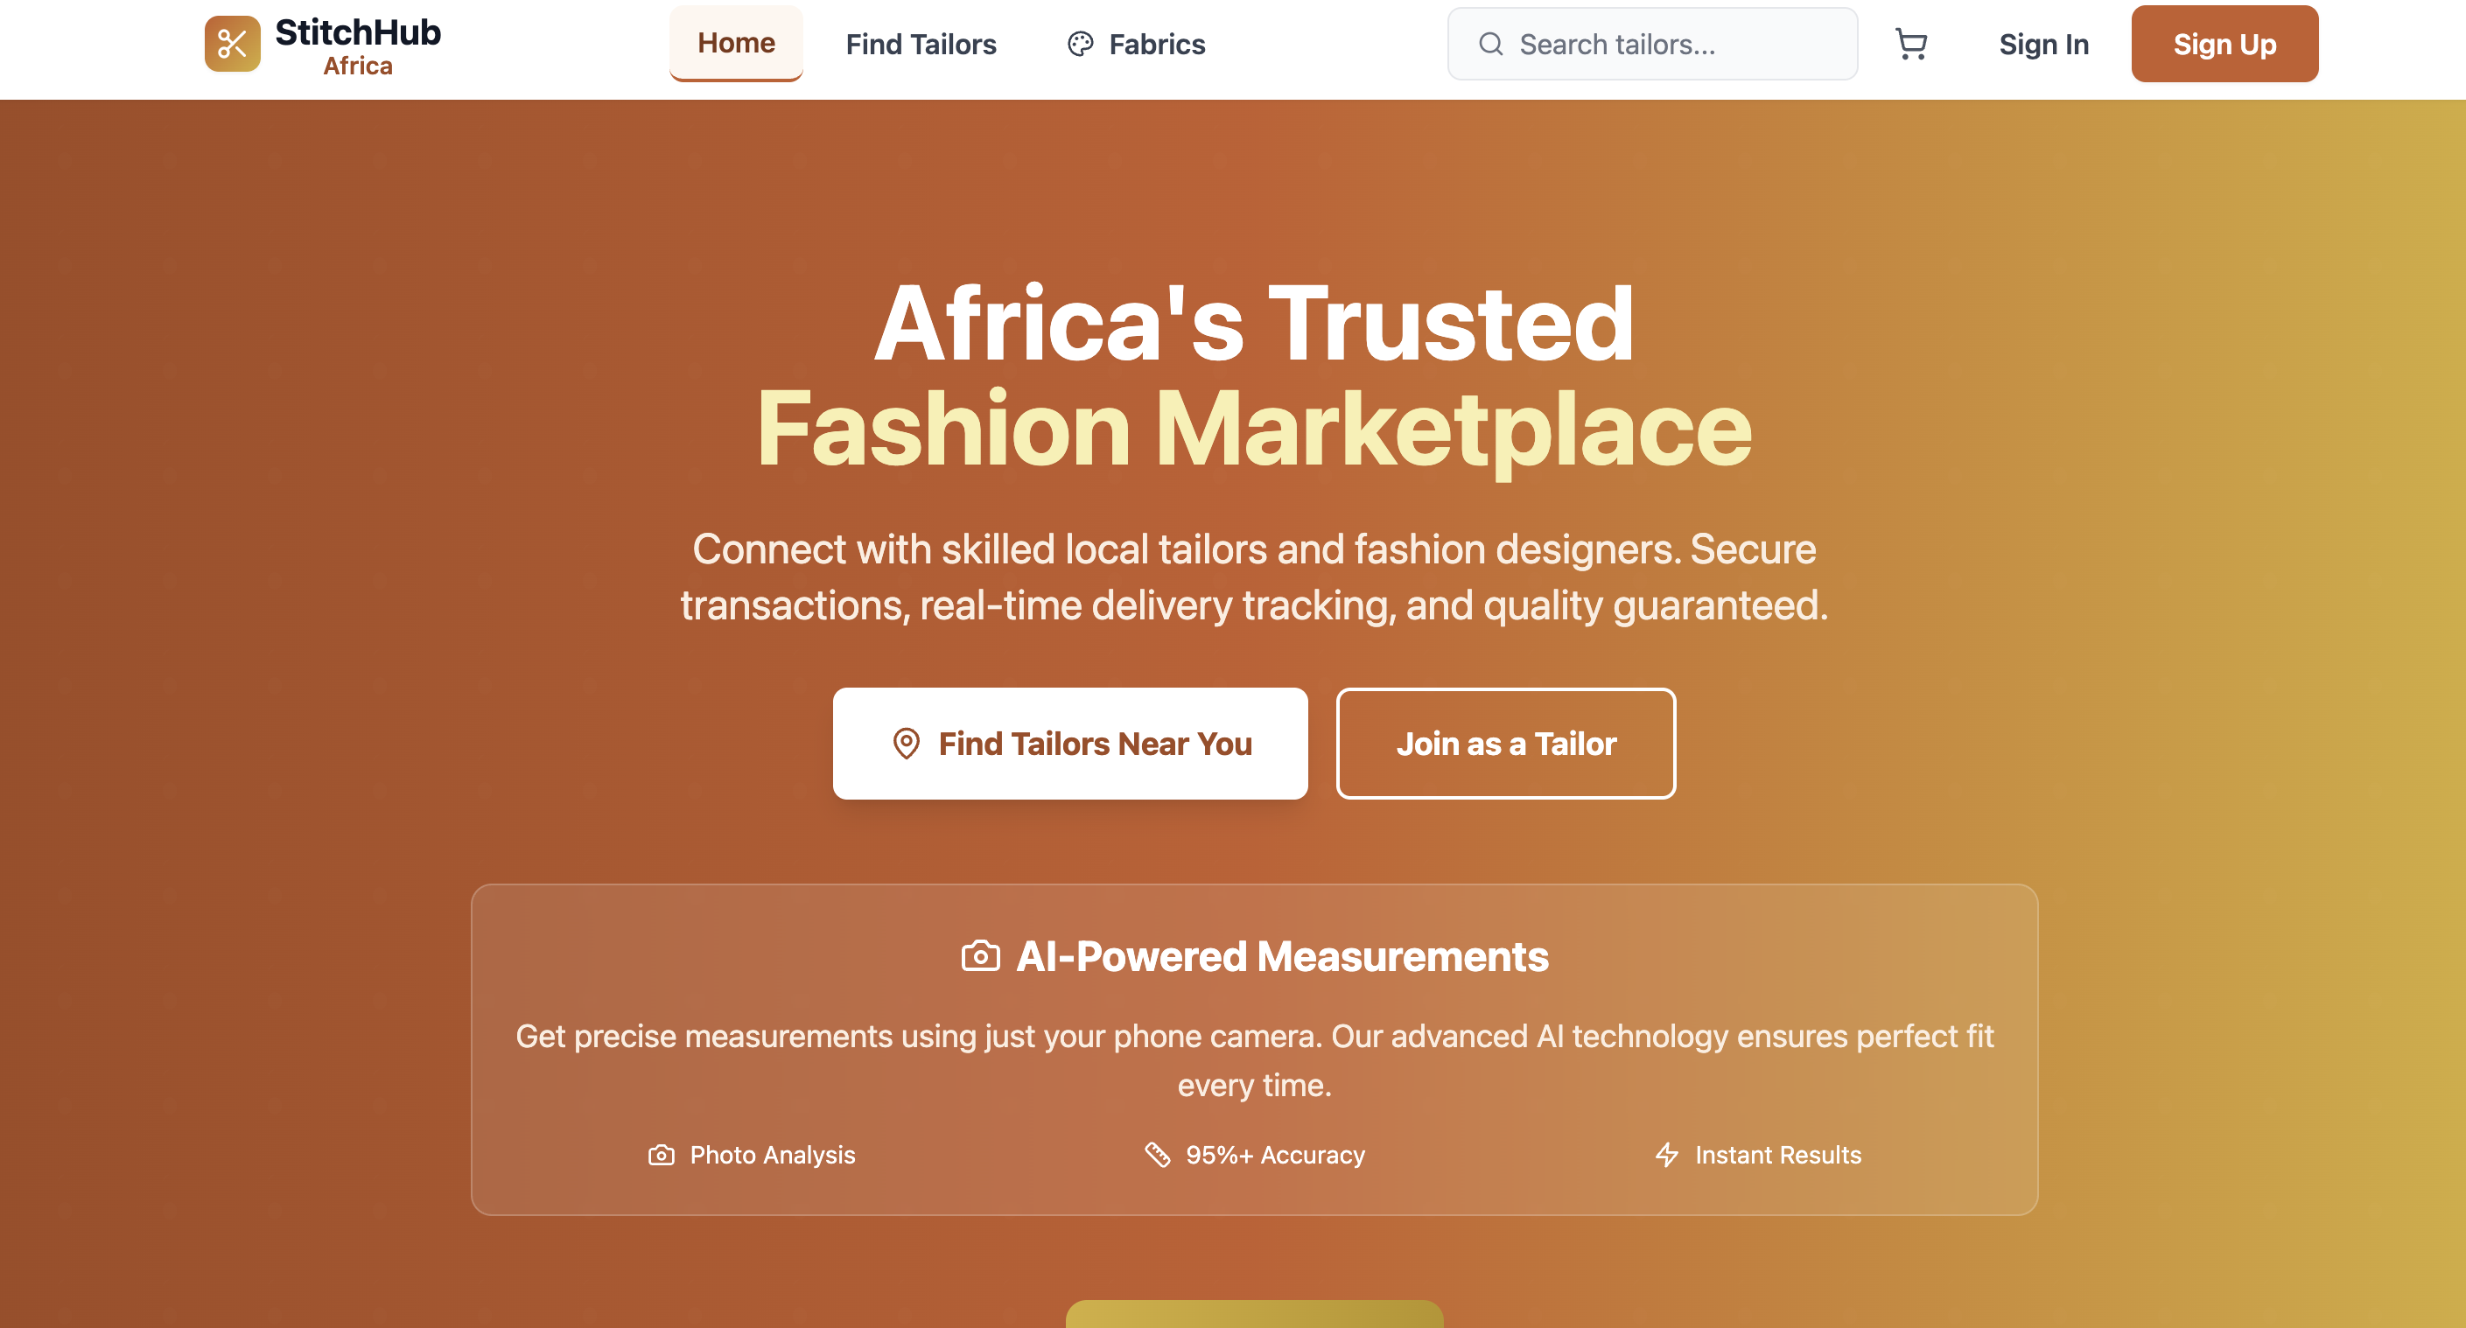The width and height of the screenshot is (2466, 1328).
Task: Click the camera icon beside Photo Analysis
Action: click(660, 1155)
